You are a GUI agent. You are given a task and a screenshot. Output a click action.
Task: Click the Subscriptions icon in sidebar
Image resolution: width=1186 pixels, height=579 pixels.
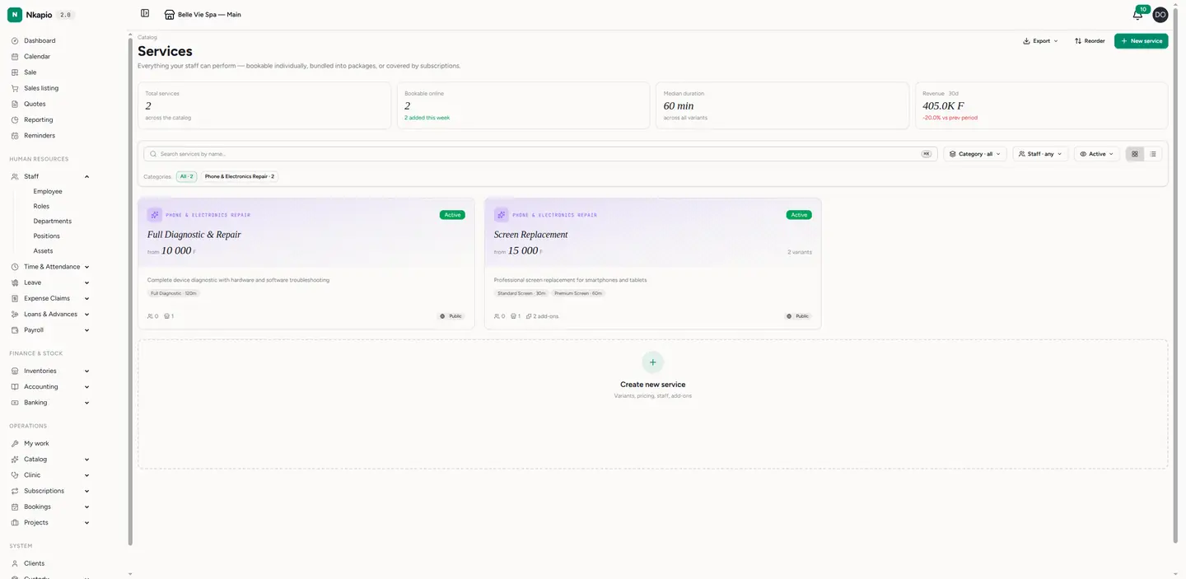15,491
